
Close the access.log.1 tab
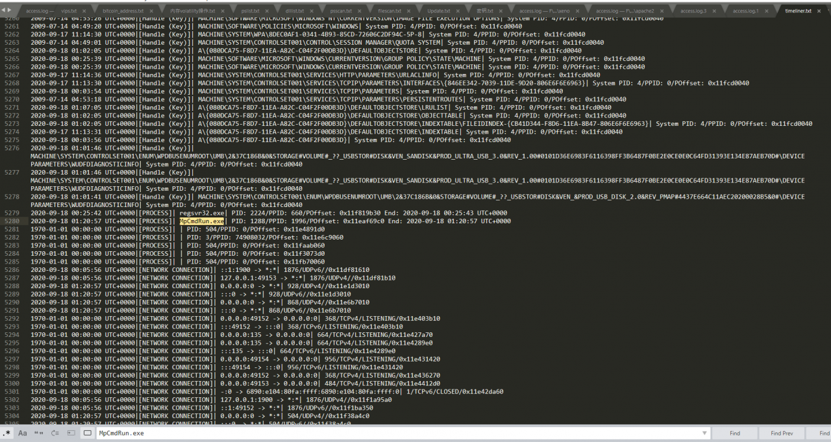(766, 11)
